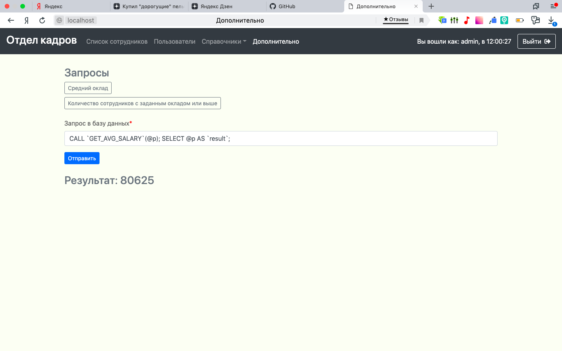The width and height of the screenshot is (562, 351).
Task: Click the Запросы heading
Action: (87, 73)
